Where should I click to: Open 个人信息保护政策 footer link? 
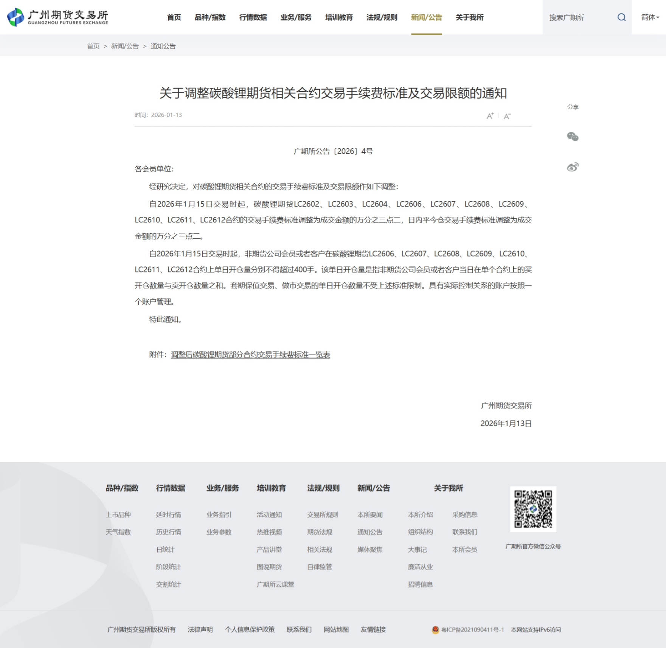coord(250,629)
